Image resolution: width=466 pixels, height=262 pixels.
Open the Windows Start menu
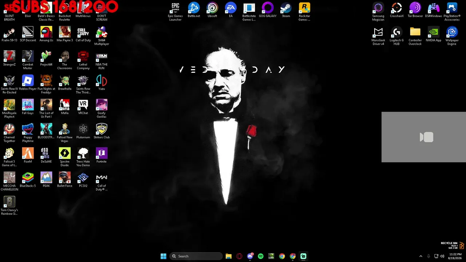(x=163, y=256)
